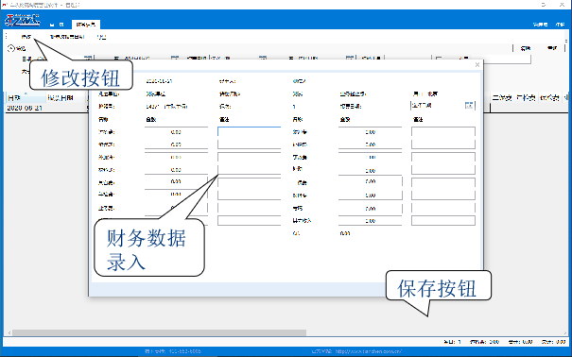The height and width of the screenshot is (357, 572).
Task: Click the small icon left of the header tabs
Action: pos(52,25)
